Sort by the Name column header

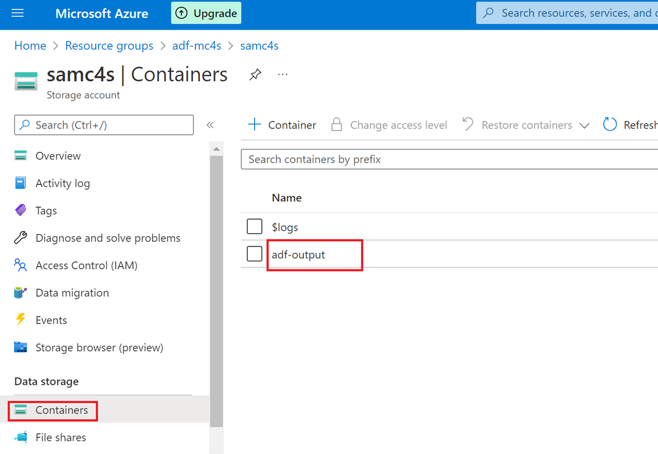(x=287, y=198)
